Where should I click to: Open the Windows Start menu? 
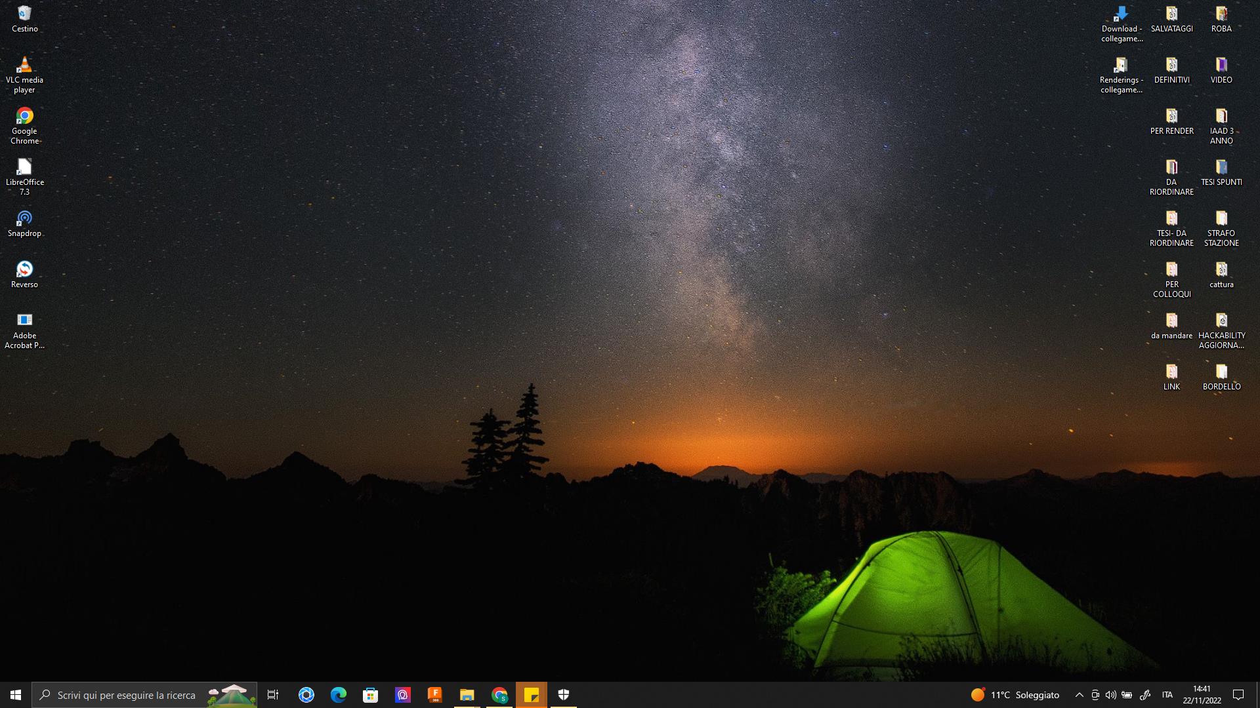pyautogui.click(x=16, y=695)
